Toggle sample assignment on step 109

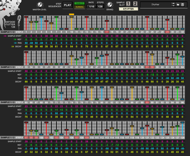[x=87, y=138]
